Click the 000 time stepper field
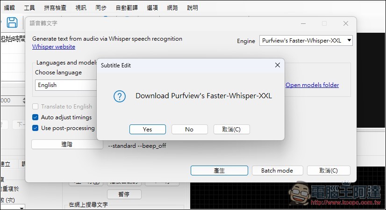The height and width of the screenshot is (210, 386). pos(13,100)
